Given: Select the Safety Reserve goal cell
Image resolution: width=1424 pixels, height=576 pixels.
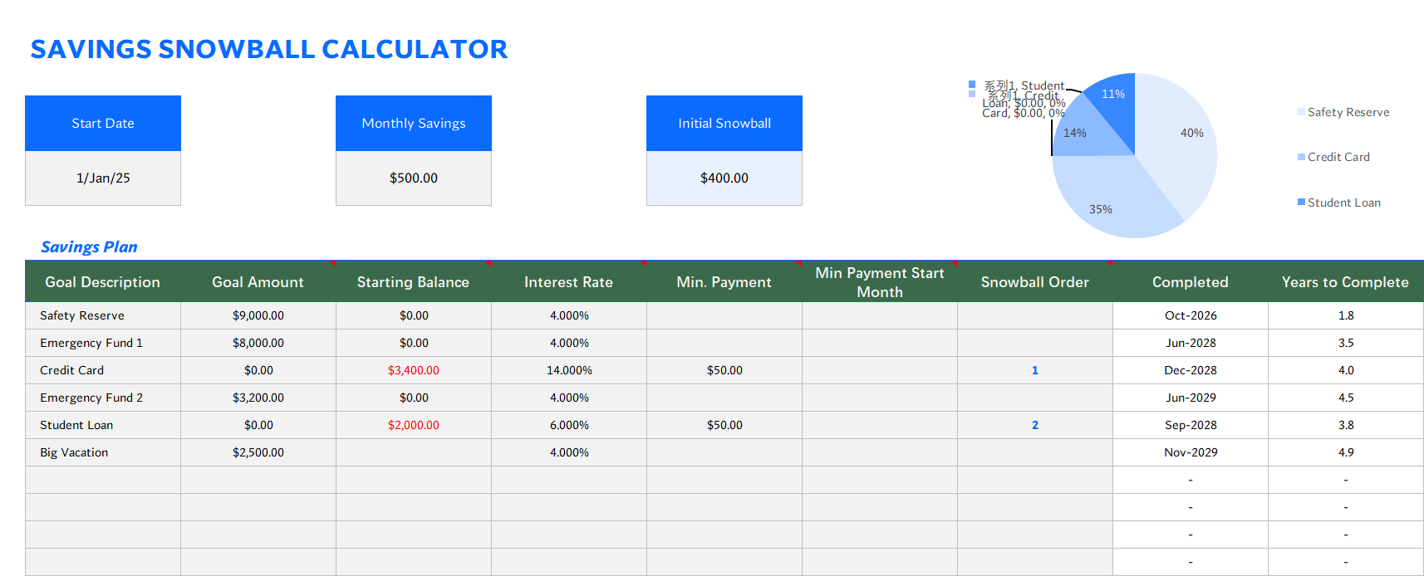Looking at the screenshot, I should pyautogui.click(x=103, y=315).
